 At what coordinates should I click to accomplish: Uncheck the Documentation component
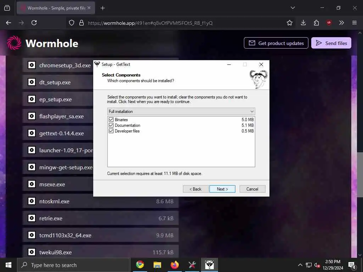pyautogui.click(x=111, y=125)
